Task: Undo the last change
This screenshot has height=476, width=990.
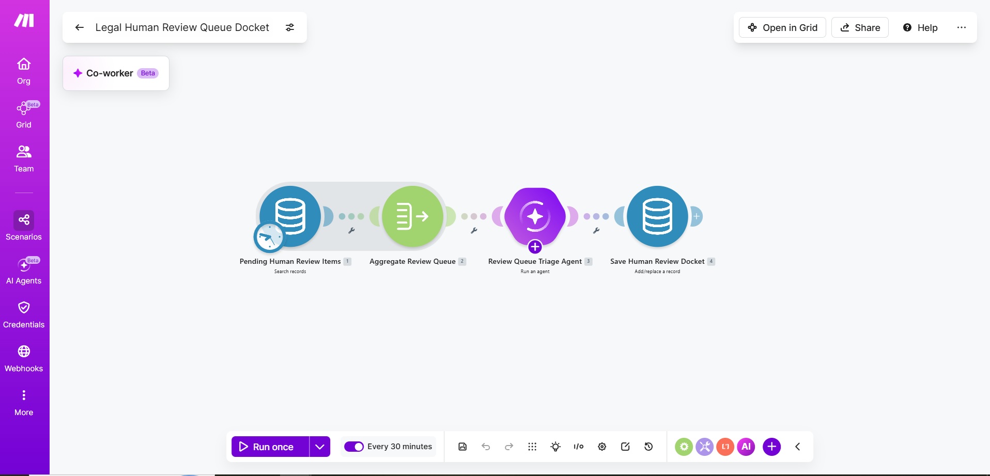Action: 486,447
